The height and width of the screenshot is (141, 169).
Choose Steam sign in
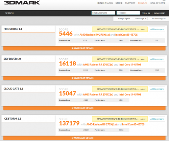[x=141, y=19]
